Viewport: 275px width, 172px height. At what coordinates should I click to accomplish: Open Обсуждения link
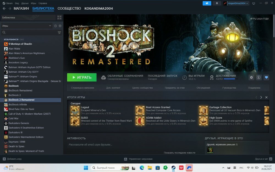tap(203, 88)
